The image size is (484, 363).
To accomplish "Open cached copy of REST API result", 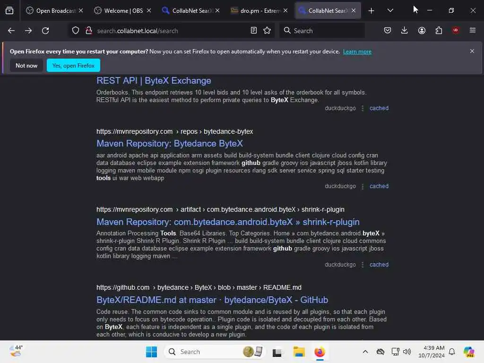I will (x=379, y=108).
